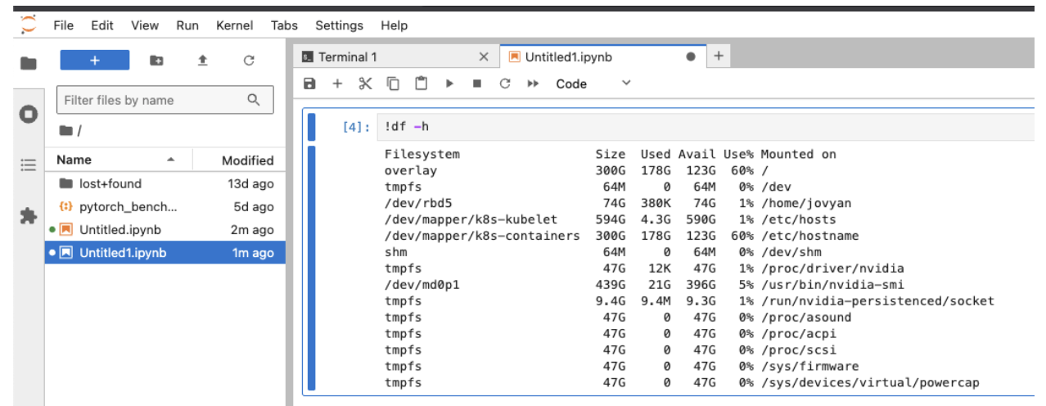Viewport: 1046px width, 406px height.
Task: Restart kernel and run all cells
Action: point(533,83)
